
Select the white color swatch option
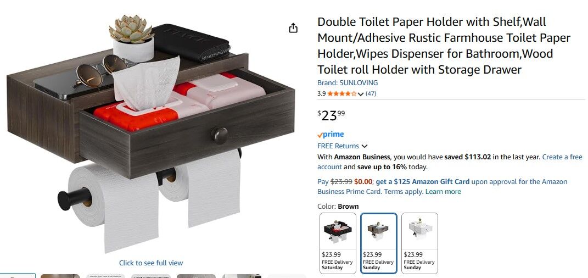(419, 243)
